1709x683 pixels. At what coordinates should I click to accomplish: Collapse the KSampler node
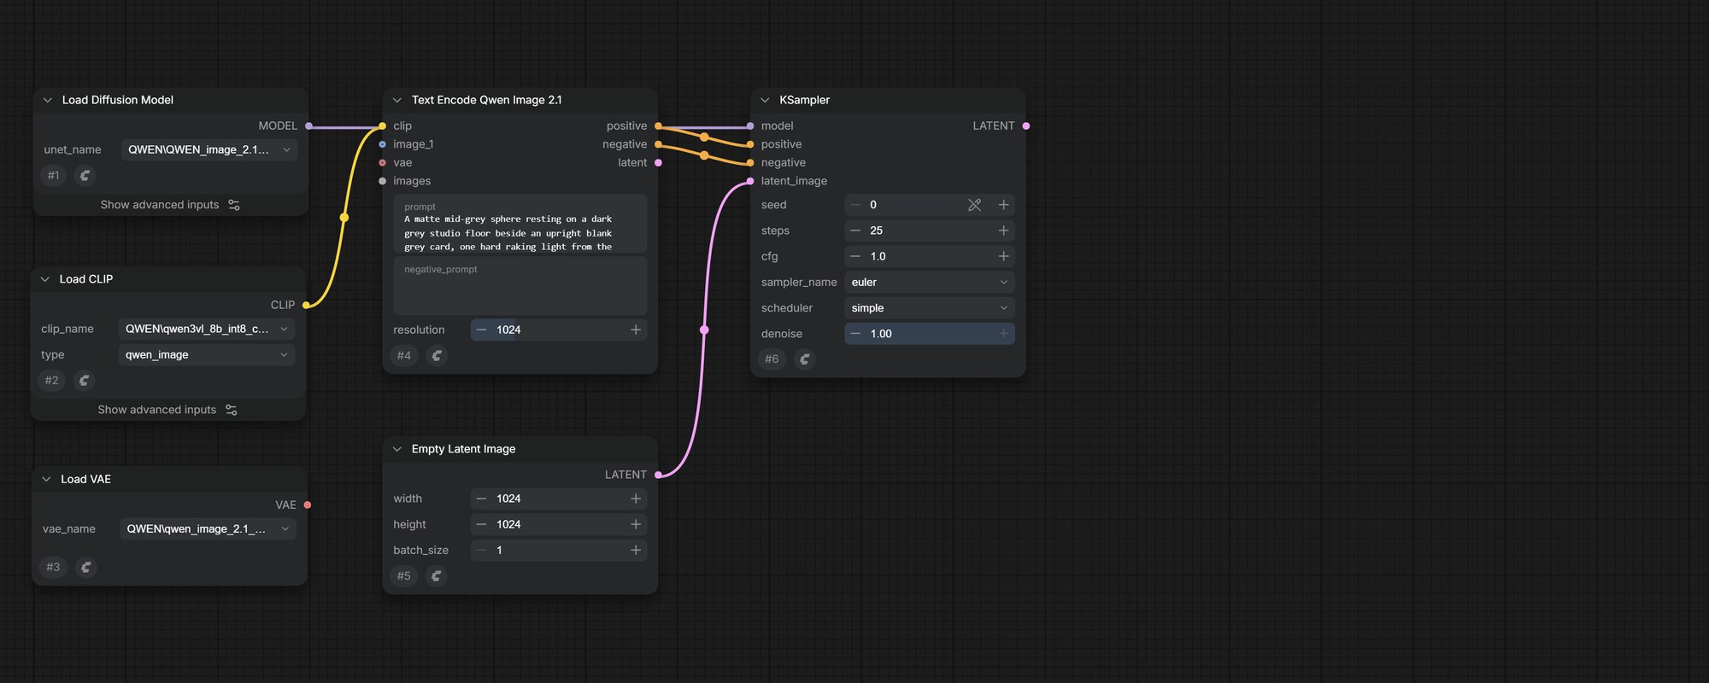[x=765, y=100]
